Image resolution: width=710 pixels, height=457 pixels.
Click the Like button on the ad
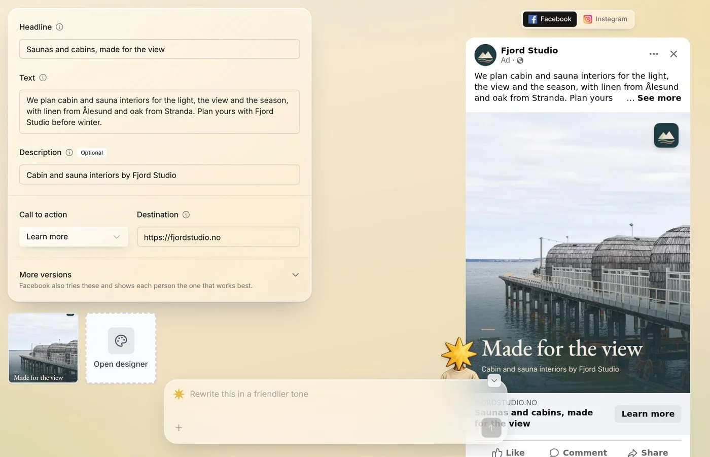coord(508,452)
